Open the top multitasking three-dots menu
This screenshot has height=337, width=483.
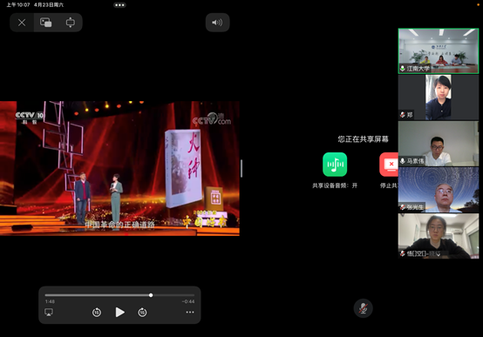(119, 5)
